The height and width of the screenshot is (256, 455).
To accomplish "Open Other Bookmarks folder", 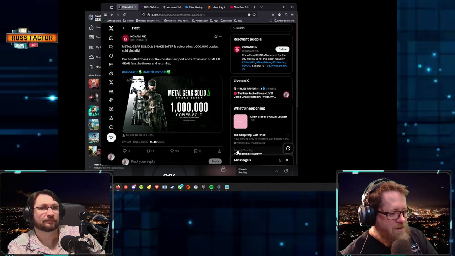I will (x=284, y=21).
